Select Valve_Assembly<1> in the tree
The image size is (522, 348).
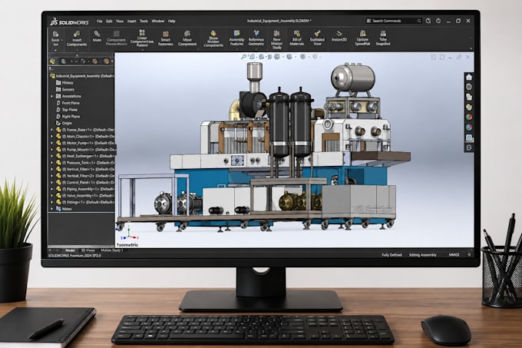pos(85,195)
